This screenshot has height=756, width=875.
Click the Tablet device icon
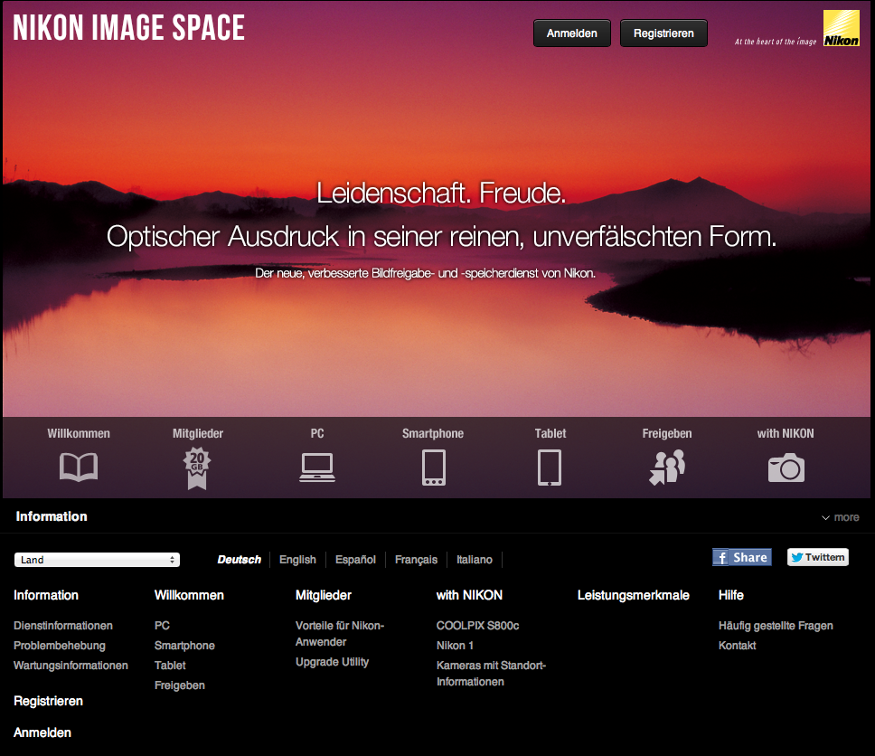(550, 468)
